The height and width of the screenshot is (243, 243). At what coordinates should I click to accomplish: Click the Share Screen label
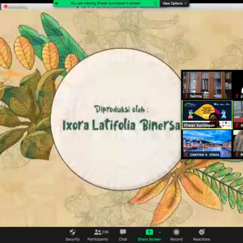149,239
